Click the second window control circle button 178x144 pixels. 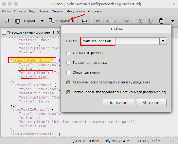tap(10, 4)
